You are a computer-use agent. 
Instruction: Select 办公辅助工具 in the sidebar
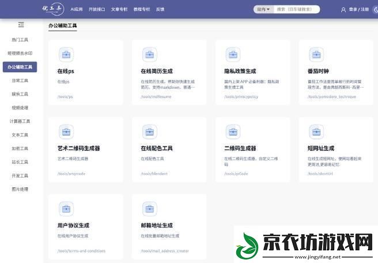[x=20, y=67]
